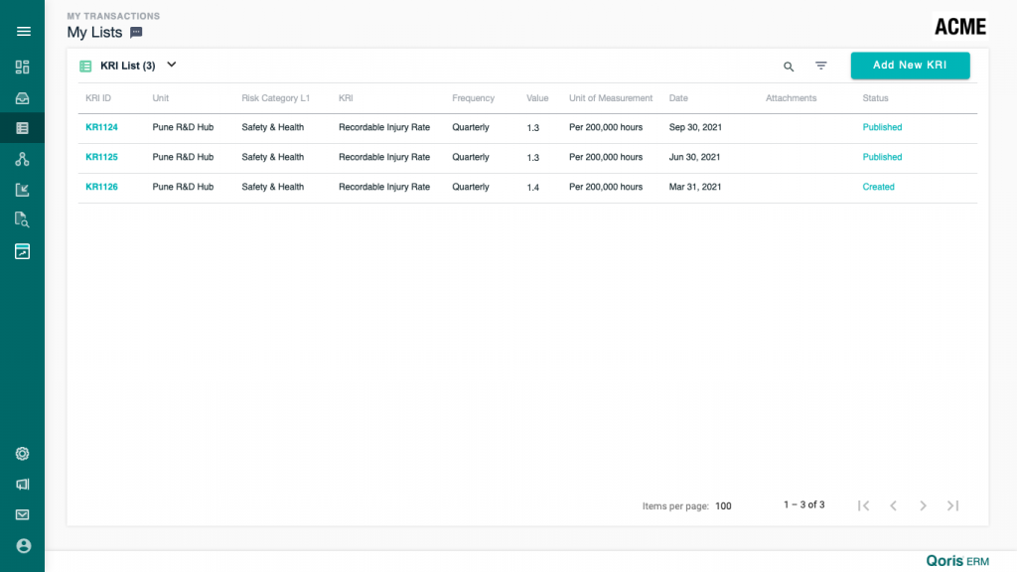Sort by Risk Category L1 header
1017x572 pixels.
click(276, 98)
